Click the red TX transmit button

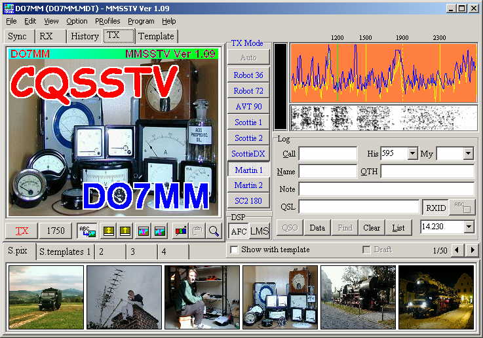pos(22,231)
